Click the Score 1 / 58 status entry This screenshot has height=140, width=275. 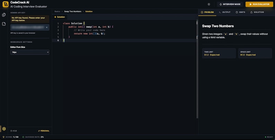pos(10,137)
